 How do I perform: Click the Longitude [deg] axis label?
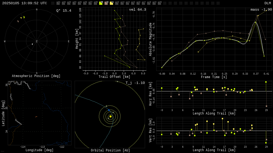pyautogui.click(x=39, y=150)
